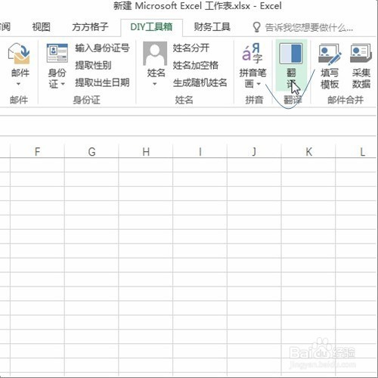Expand the 身份证 dropdown arrow
This screenshot has width=378, height=378.
click(63, 83)
